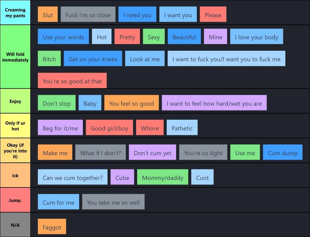The height and width of the screenshot is (237, 310).
Task: Select the "Get on your knees" card
Action: (x=93, y=59)
